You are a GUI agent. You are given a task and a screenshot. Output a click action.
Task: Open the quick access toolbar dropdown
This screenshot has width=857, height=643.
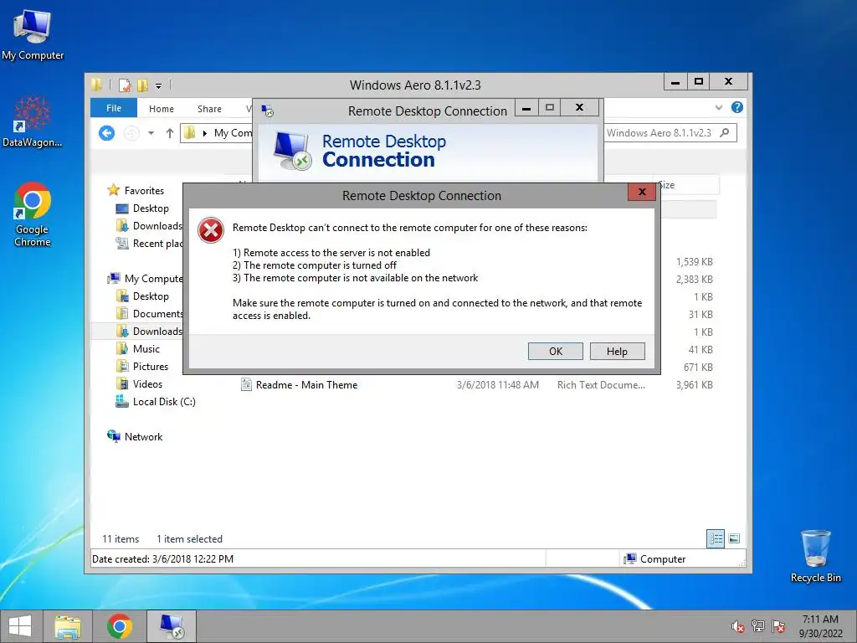click(158, 85)
